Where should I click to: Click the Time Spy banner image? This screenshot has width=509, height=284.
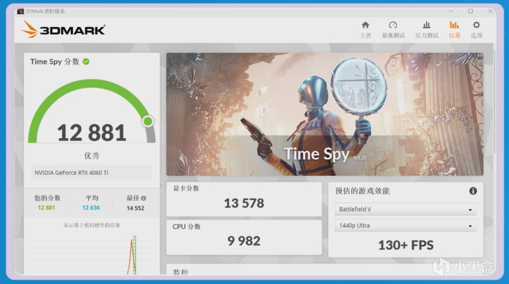pos(325,114)
